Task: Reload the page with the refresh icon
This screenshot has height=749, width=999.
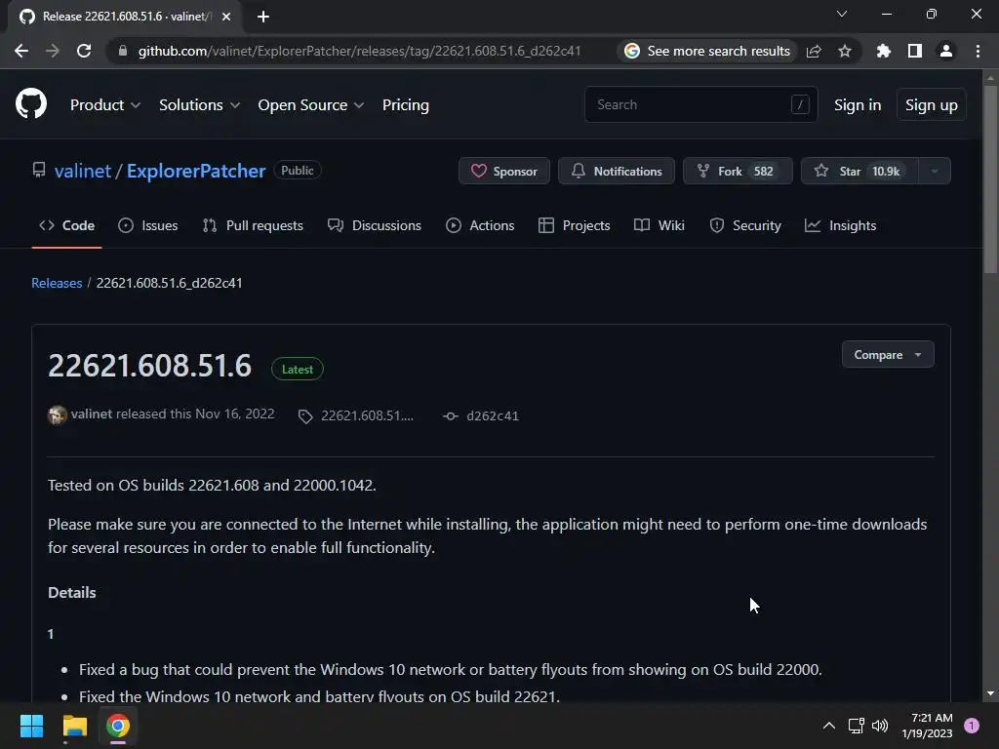Action: pos(84,51)
